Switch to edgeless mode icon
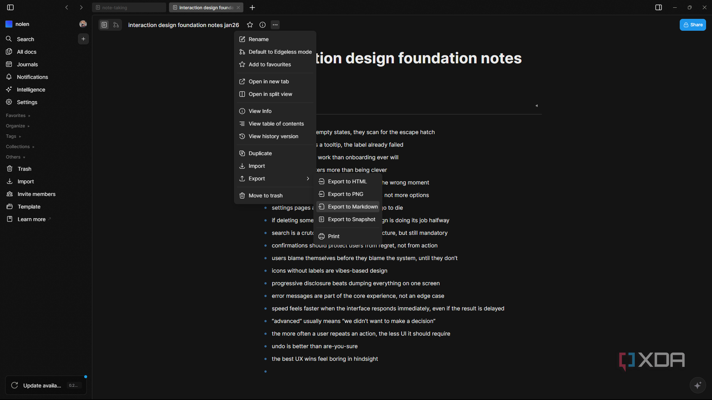 [x=116, y=25]
